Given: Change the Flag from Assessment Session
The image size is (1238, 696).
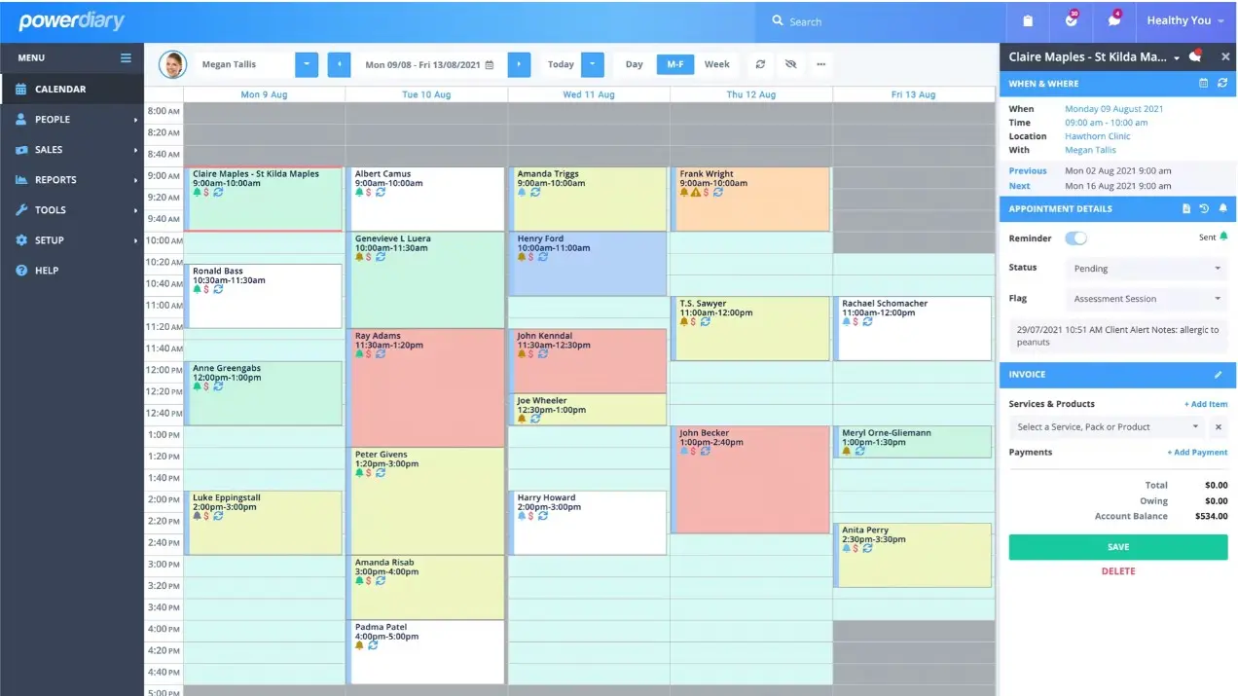Looking at the screenshot, I should pyautogui.click(x=1147, y=298).
